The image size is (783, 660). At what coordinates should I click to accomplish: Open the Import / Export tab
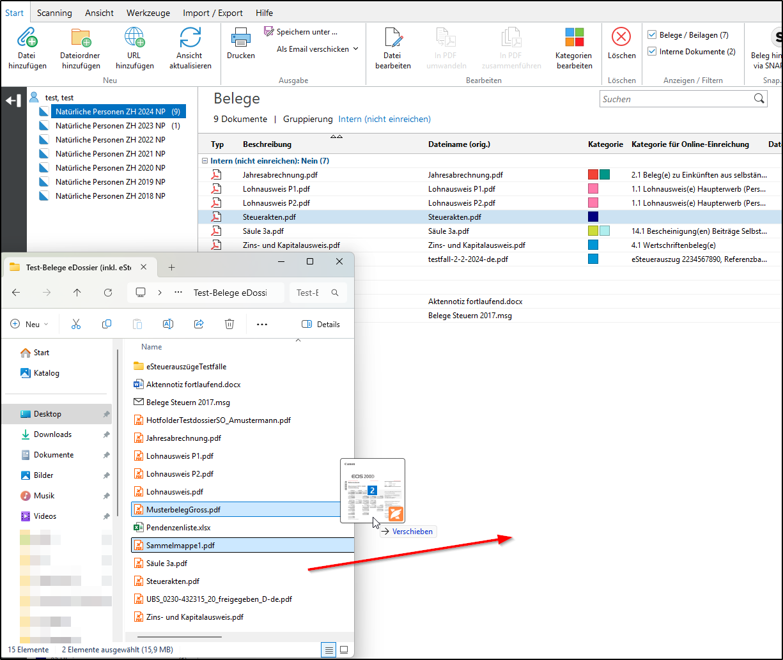click(213, 13)
